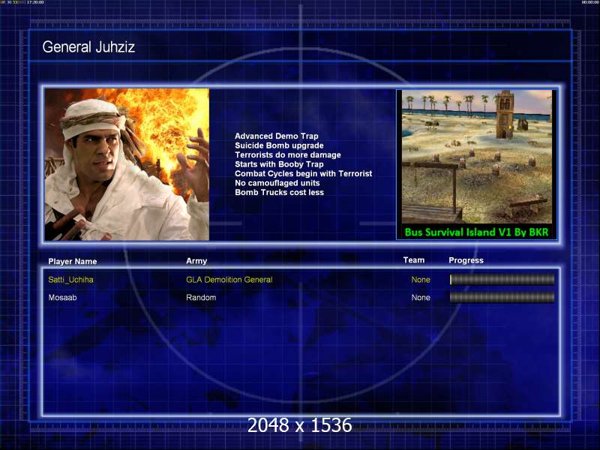
Task: Click Mosaab's team value None
Action: tap(421, 297)
